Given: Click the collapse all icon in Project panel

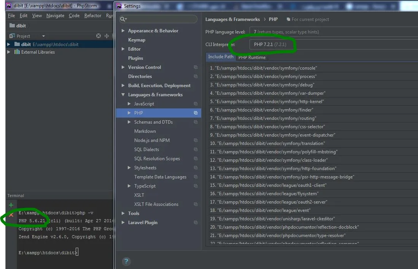Looking at the screenshot, I should [x=106, y=36].
